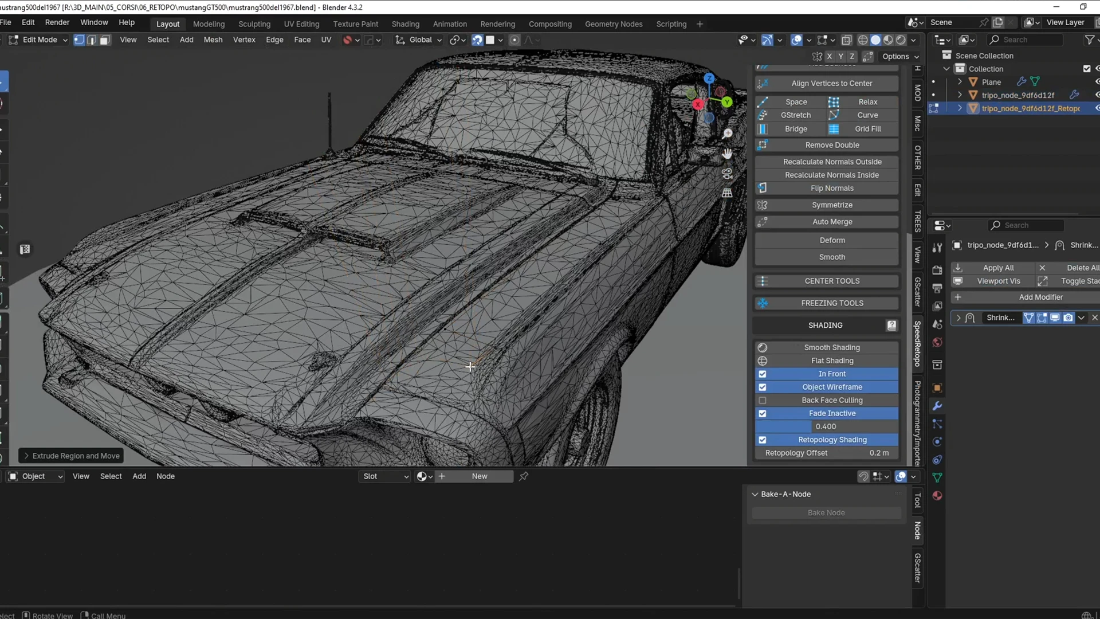The width and height of the screenshot is (1100, 619).
Task: Click Recalculate Normals Outside button
Action: click(826, 162)
